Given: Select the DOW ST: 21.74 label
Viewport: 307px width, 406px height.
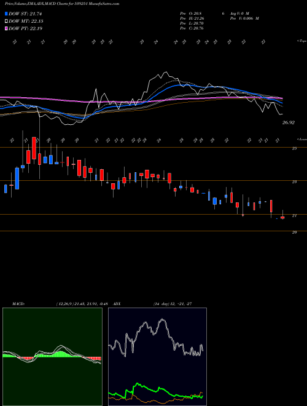Looking at the screenshot, I should pyautogui.click(x=25, y=14).
